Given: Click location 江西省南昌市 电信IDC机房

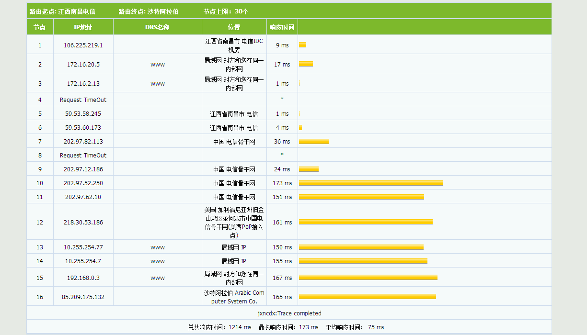Looking at the screenshot, I should [x=234, y=45].
